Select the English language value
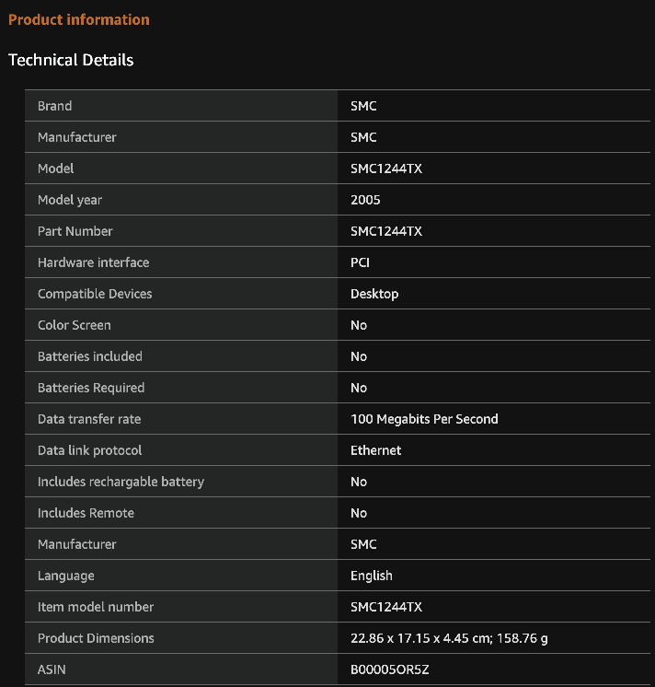The image size is (655, 687). click(x=372, y=576)
